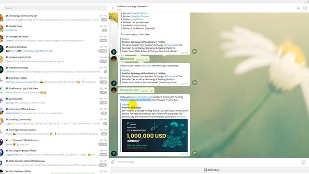Click the sent 'Next step' message bubble
Screen dimensions: 309x174
coord(134,59)
